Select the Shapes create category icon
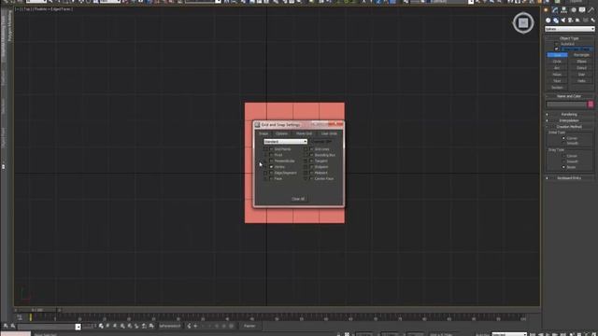Image resolution: width=598 pixels, height=336 pixels. [x=556, y=21]
